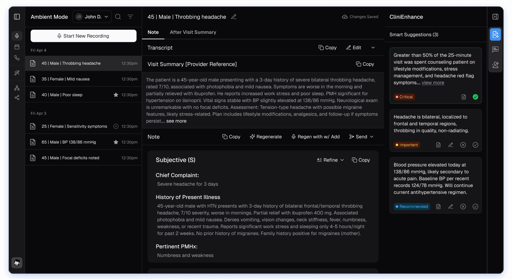Open the filter icon in the header
Screen dimensions: 512x279
(130, 17)
